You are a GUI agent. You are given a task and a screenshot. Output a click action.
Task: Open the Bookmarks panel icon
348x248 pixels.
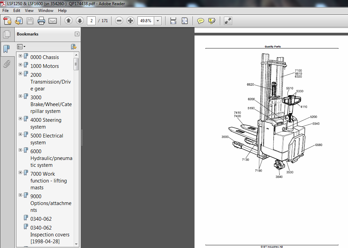(6, 49)
